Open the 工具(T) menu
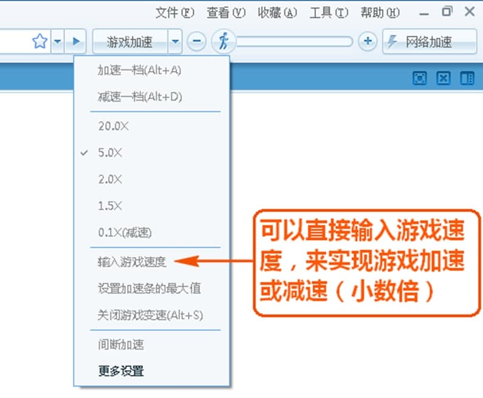Screen dimensions: 483x398 click(x=329, y=12)
